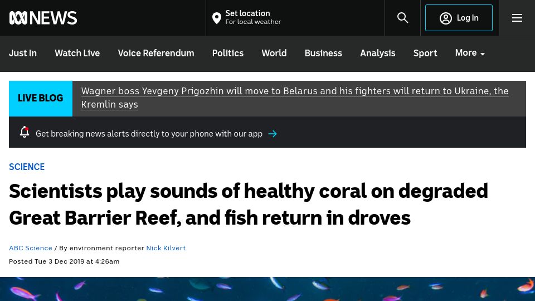Click the Log In button
Viewport: 535px width, 301px height.
click(459, 18)
